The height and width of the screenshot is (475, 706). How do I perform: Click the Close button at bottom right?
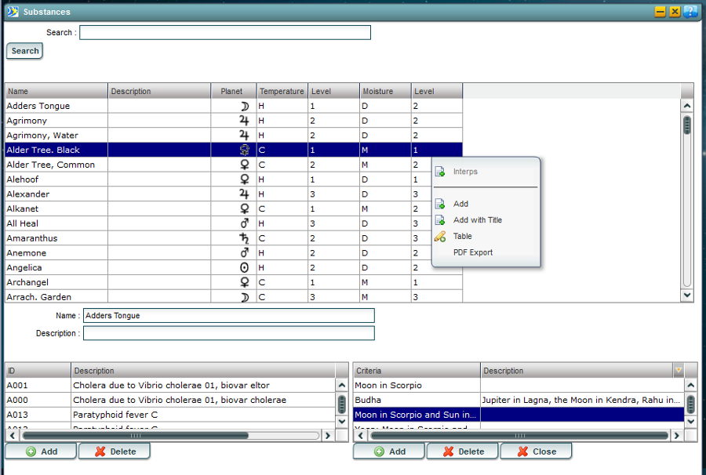point(536,451)
